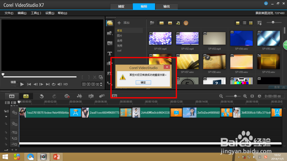This screenshot has width=287, height=161.
Task: Open the FX filter library icon
Action: pyautogui.click(x=109, y=73)
